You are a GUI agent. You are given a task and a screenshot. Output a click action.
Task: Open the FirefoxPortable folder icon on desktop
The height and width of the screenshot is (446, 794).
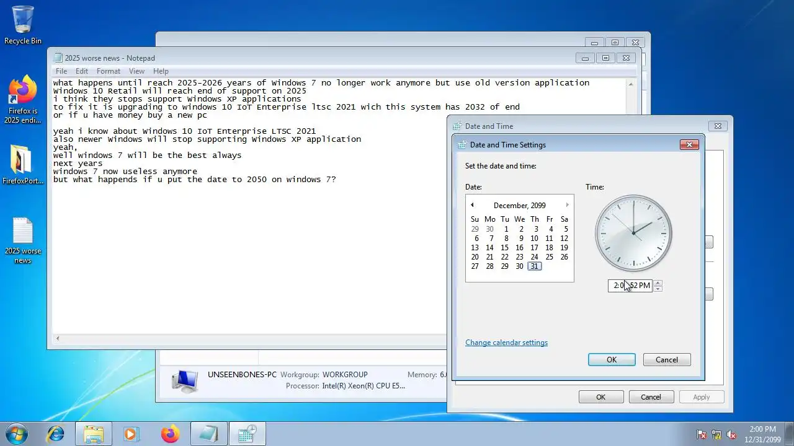click(23, 164)
